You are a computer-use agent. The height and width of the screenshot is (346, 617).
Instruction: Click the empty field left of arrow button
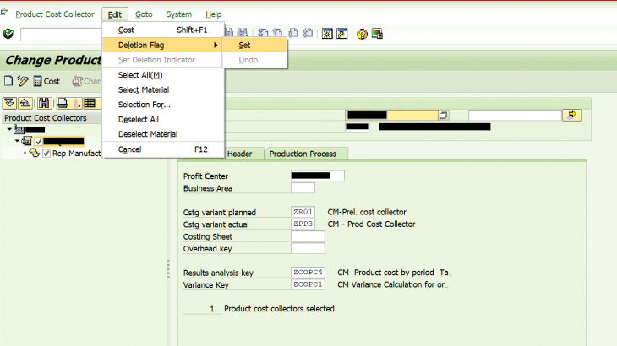pyautogui.click(x=515, y=115)
